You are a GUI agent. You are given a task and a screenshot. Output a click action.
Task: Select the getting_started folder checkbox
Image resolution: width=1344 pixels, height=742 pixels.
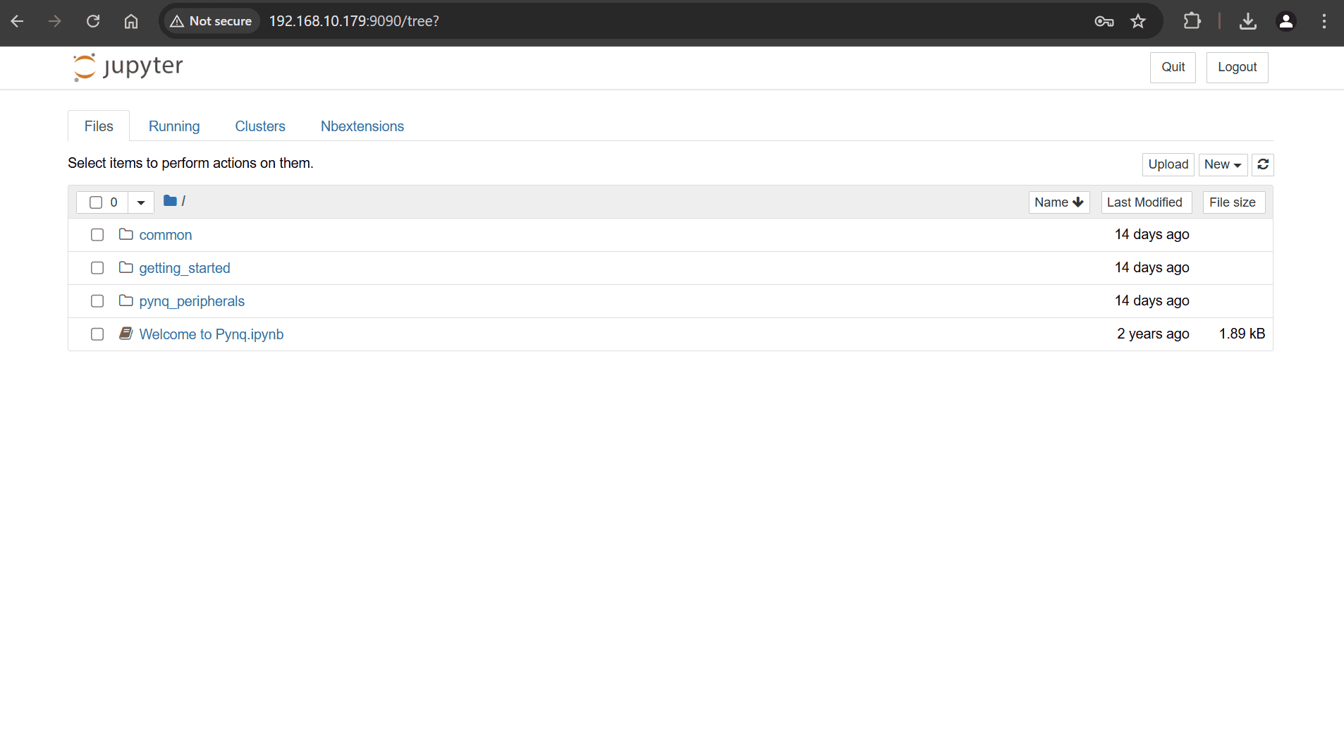(97, 268)
